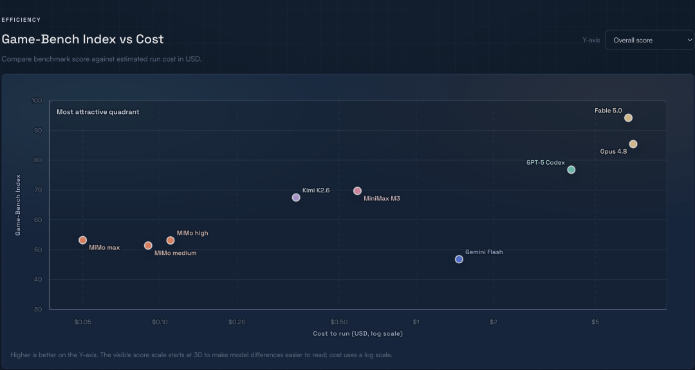Click the 'MiniMax M3' text label

[382, 199]
